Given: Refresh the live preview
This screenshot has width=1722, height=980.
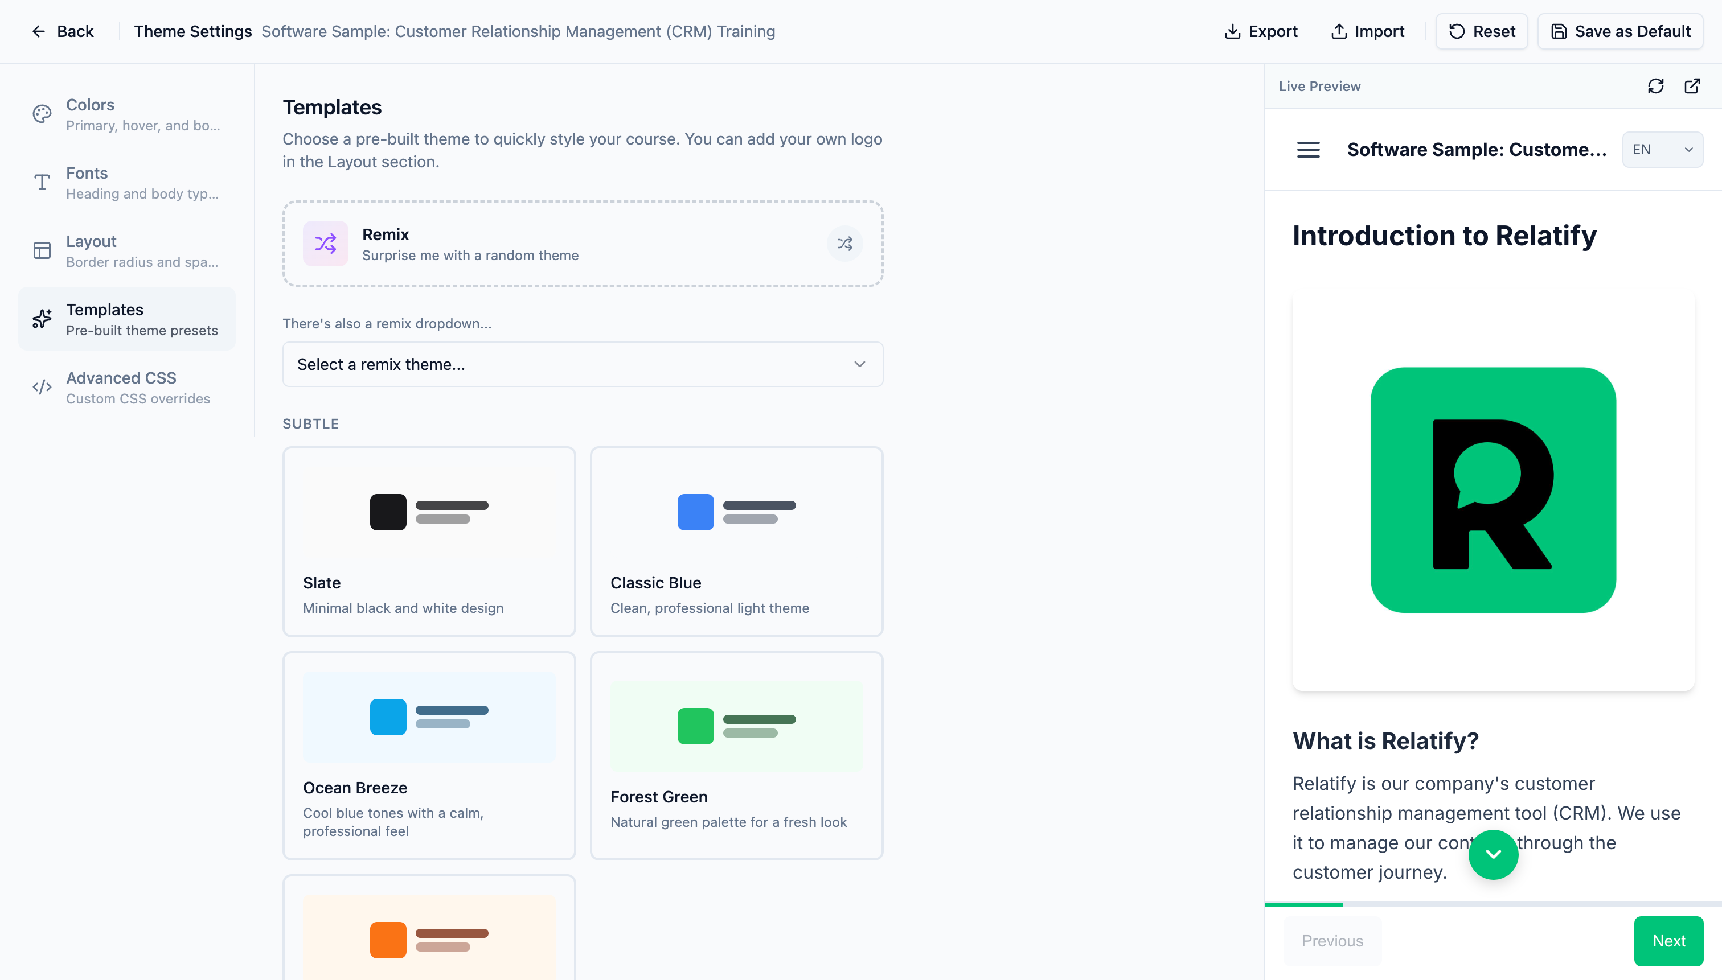Looking at the screenshot, I should pos(1655,86).
